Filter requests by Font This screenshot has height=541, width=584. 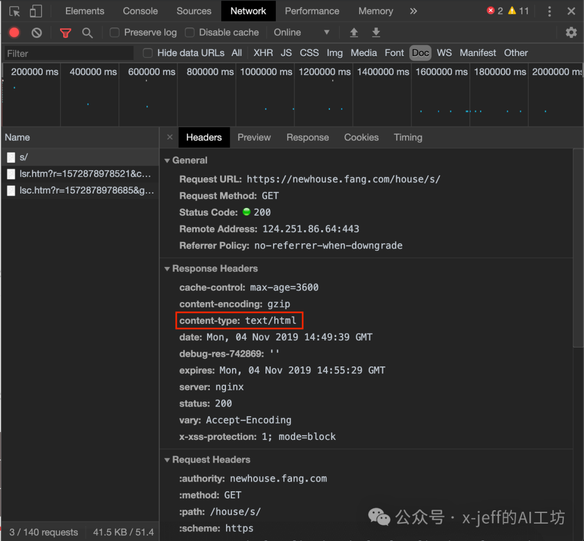(x=394, y=53)
